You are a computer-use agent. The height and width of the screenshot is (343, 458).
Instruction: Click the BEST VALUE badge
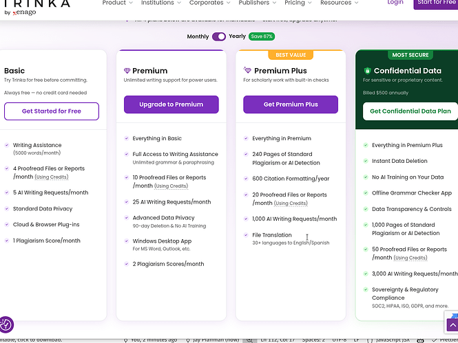291,55
